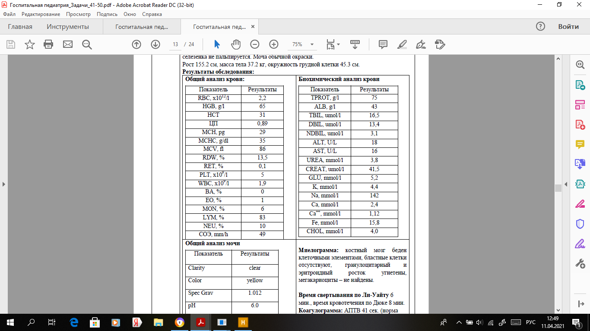
Task: Open the Файл menu
Action: pyautogui.click(x=9, y=14)
